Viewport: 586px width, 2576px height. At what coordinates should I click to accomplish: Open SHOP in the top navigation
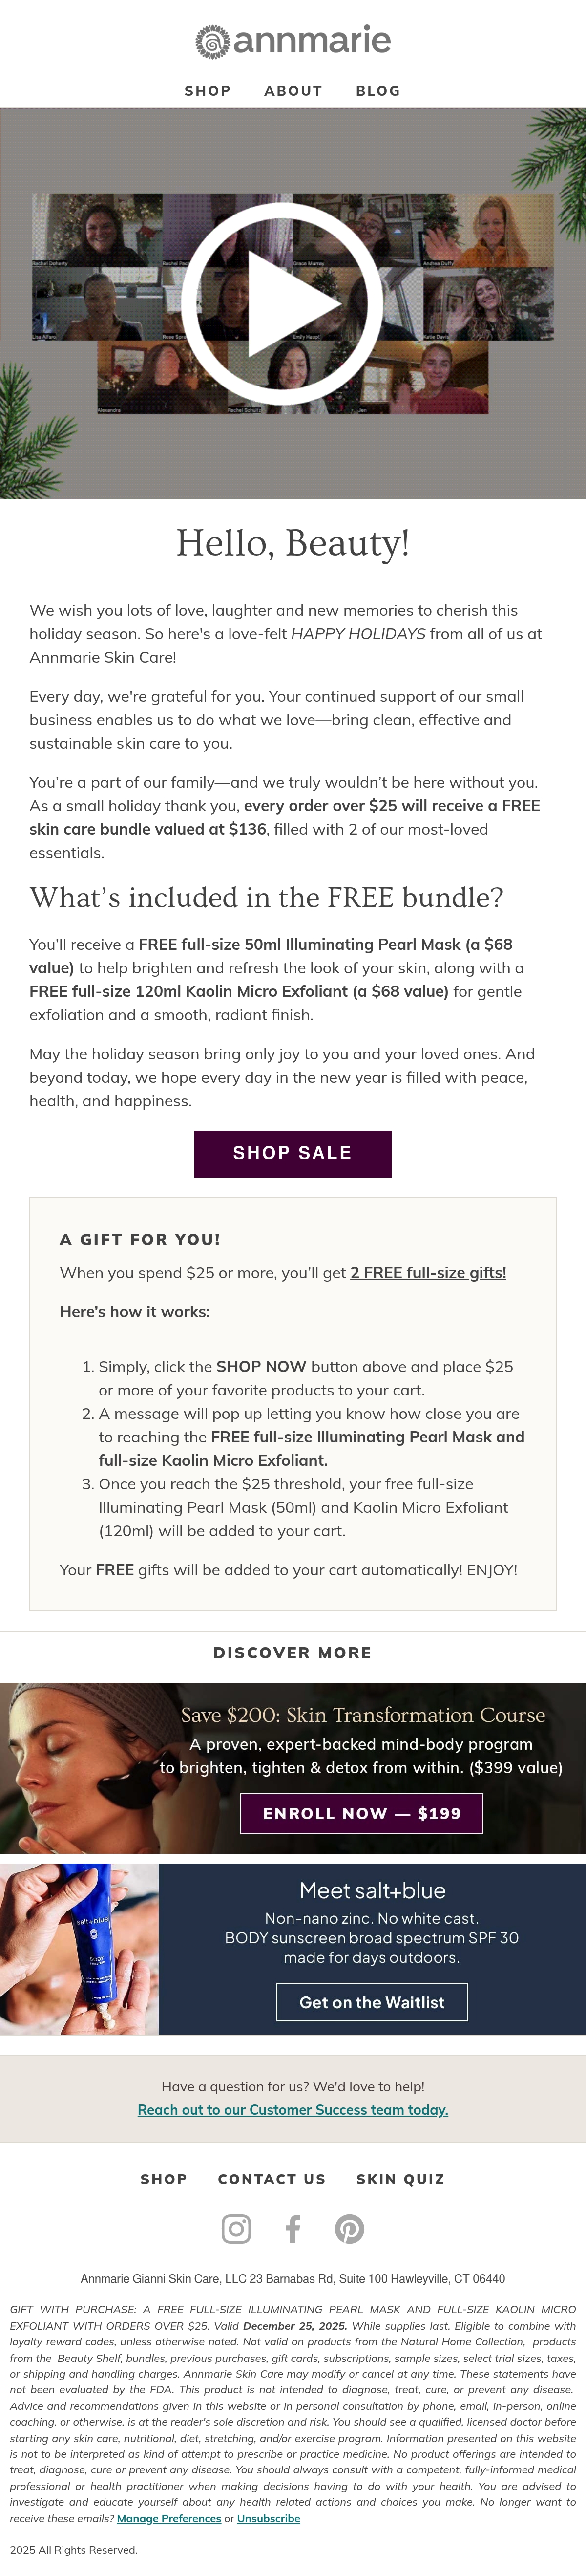click(208, 91)
